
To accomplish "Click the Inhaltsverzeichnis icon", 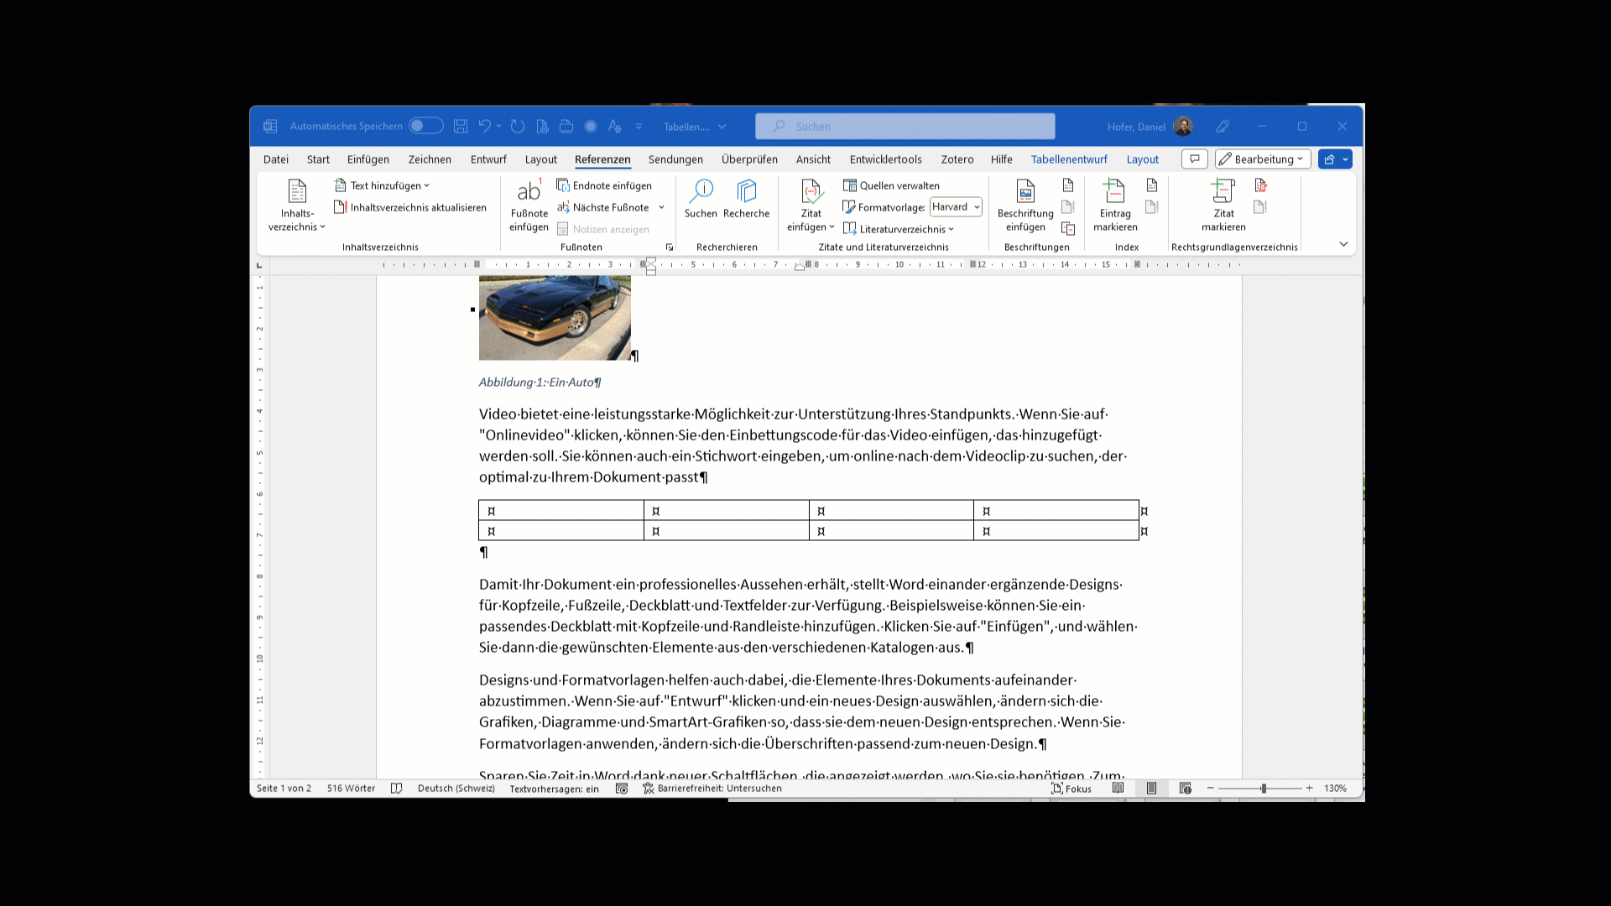I will (x=297, y=192).
